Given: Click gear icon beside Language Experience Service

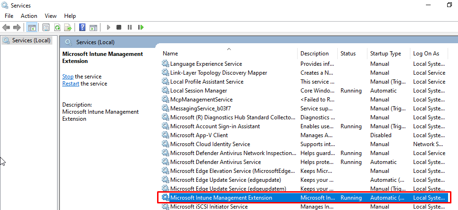Looking at the screenshot, I should (166, 64).
